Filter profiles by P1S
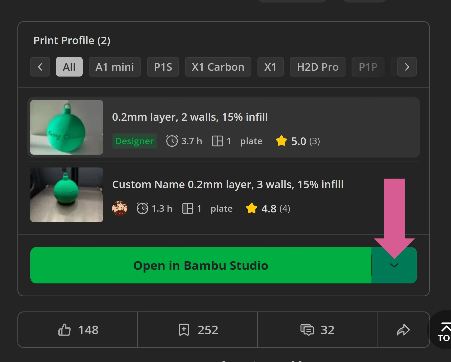The height and width of the screenshot is (362, 451). [x=163, y=67]
